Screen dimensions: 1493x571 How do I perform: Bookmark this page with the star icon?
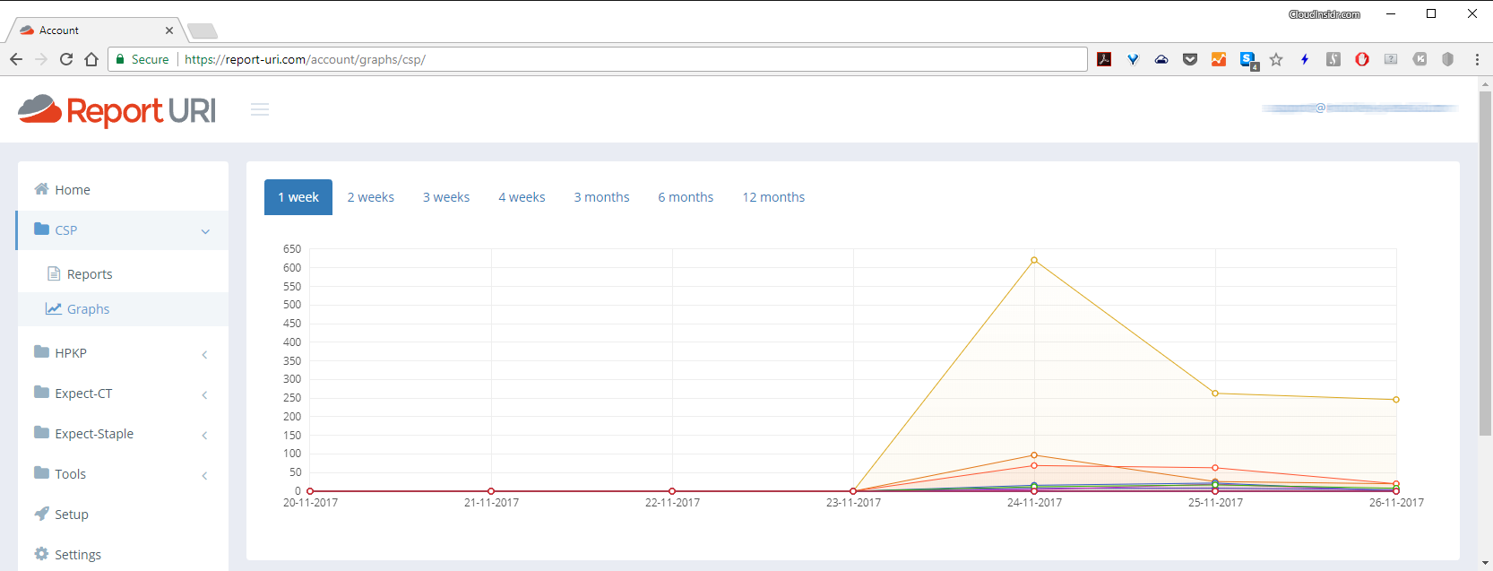point(1276,59)
